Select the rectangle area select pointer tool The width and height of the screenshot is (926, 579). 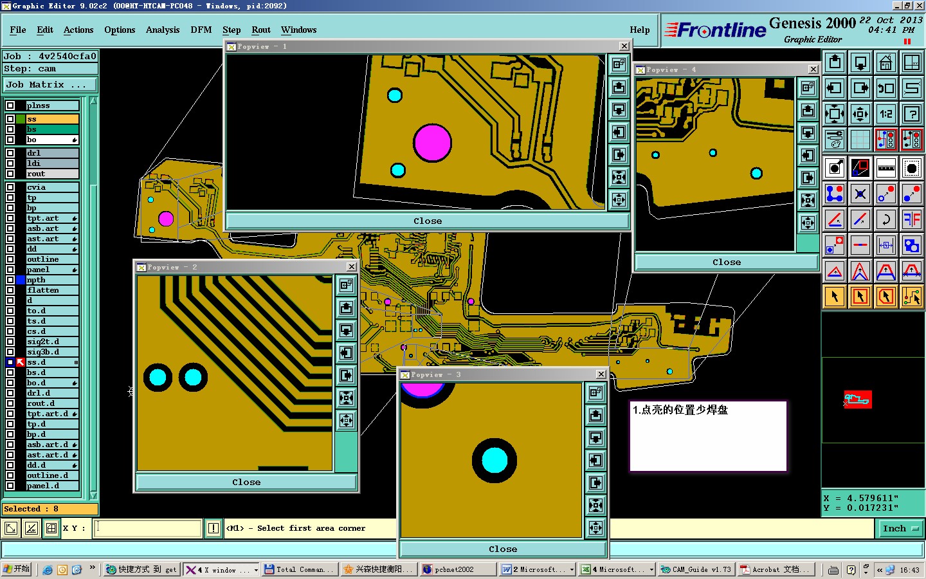pyautogui.click(x=860, y=297)
